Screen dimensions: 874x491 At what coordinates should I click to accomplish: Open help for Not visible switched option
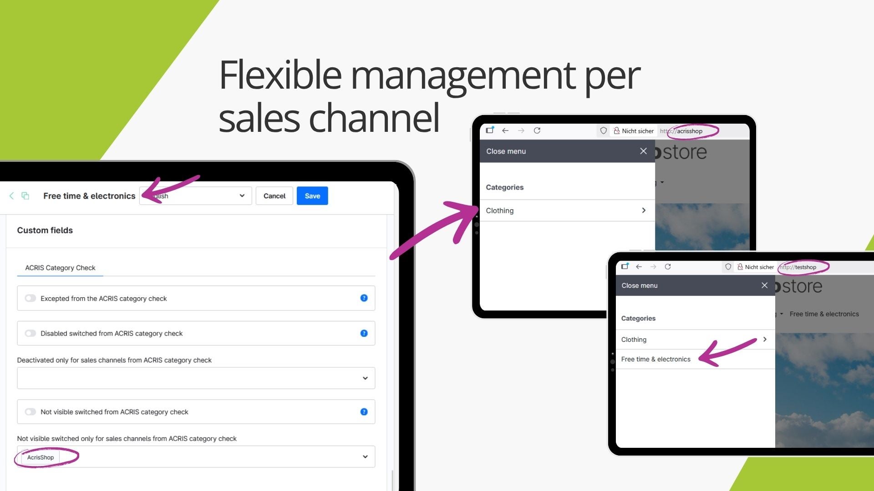point(364,412)
